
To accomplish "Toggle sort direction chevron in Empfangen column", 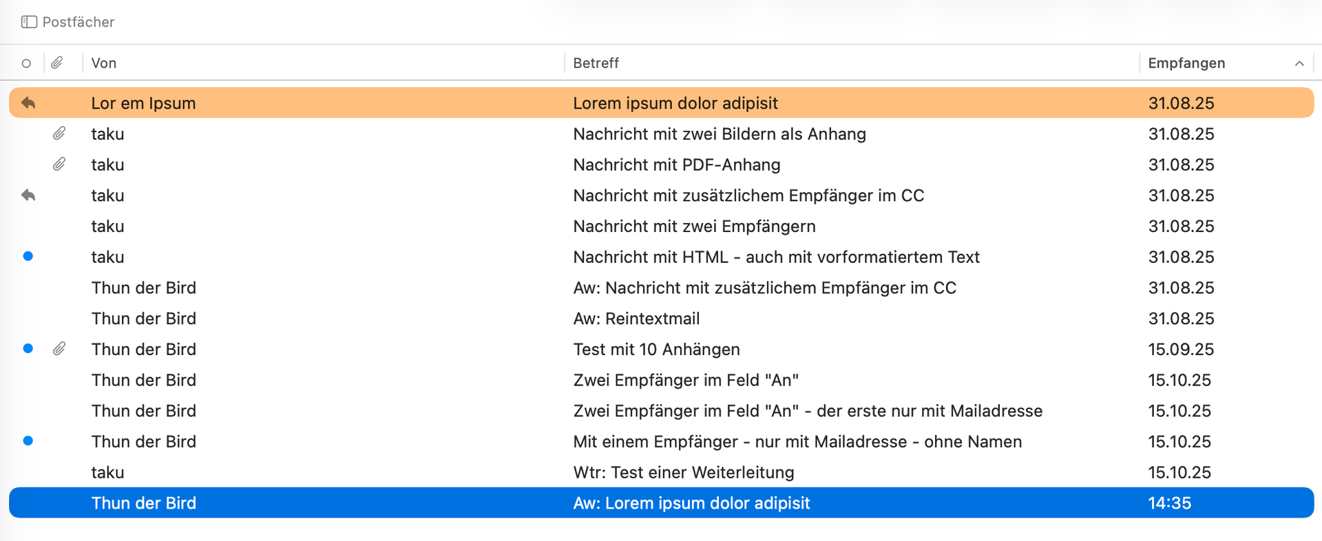I will tap(1299, 63).
